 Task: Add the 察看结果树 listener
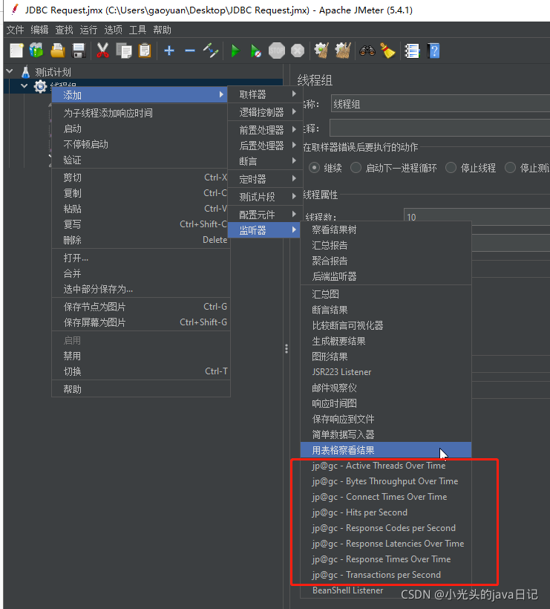tap(386, 229)
